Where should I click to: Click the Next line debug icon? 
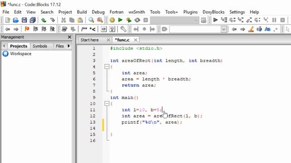pos(232,20)
